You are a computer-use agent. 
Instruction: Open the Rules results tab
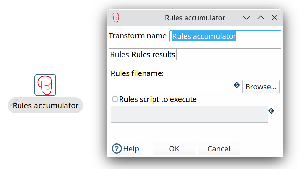click(154, 55)
